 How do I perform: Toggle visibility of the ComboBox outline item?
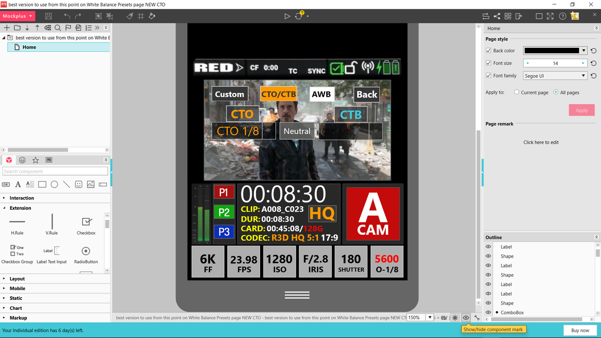point(488,312)
